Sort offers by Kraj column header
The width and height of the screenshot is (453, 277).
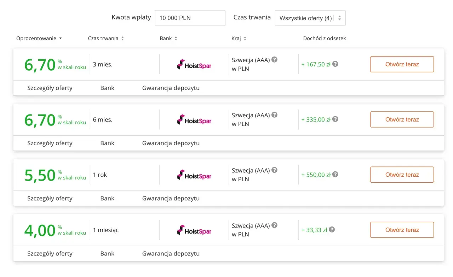[x=239, y=38]
